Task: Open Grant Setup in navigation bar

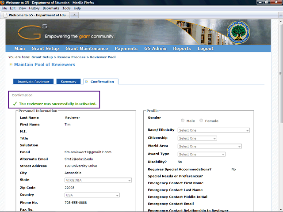Action: pyautogui.click(x=45, y=49)
